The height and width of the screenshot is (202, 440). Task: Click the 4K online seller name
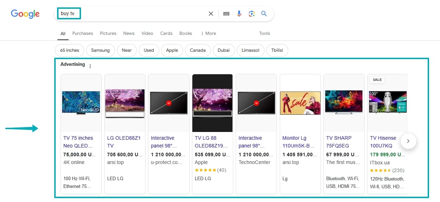click(74, 162)
